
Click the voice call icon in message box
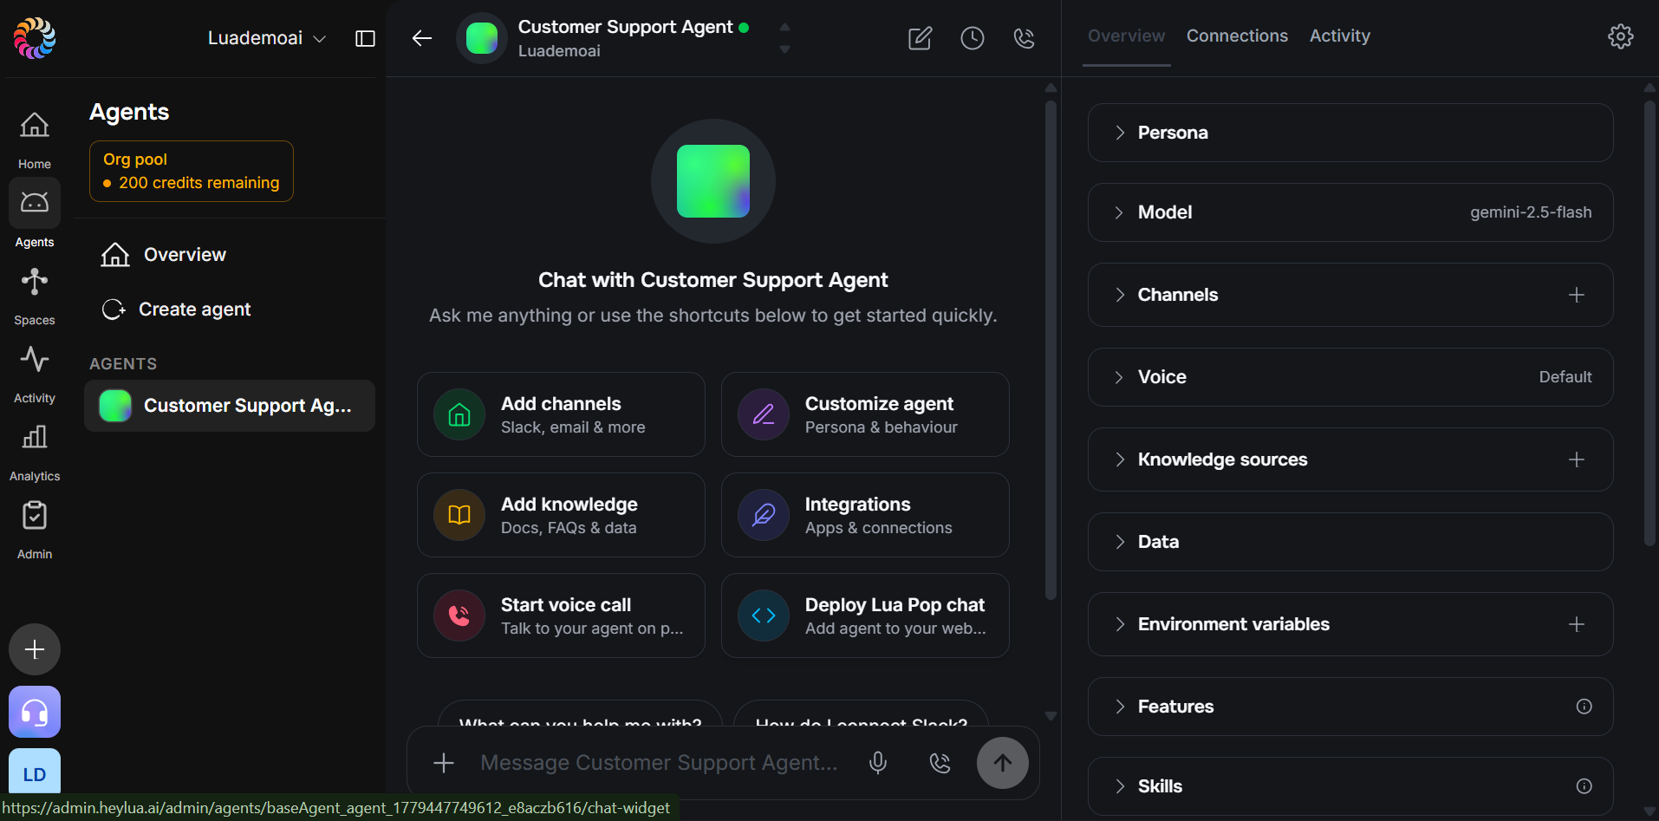click(940, 763)
